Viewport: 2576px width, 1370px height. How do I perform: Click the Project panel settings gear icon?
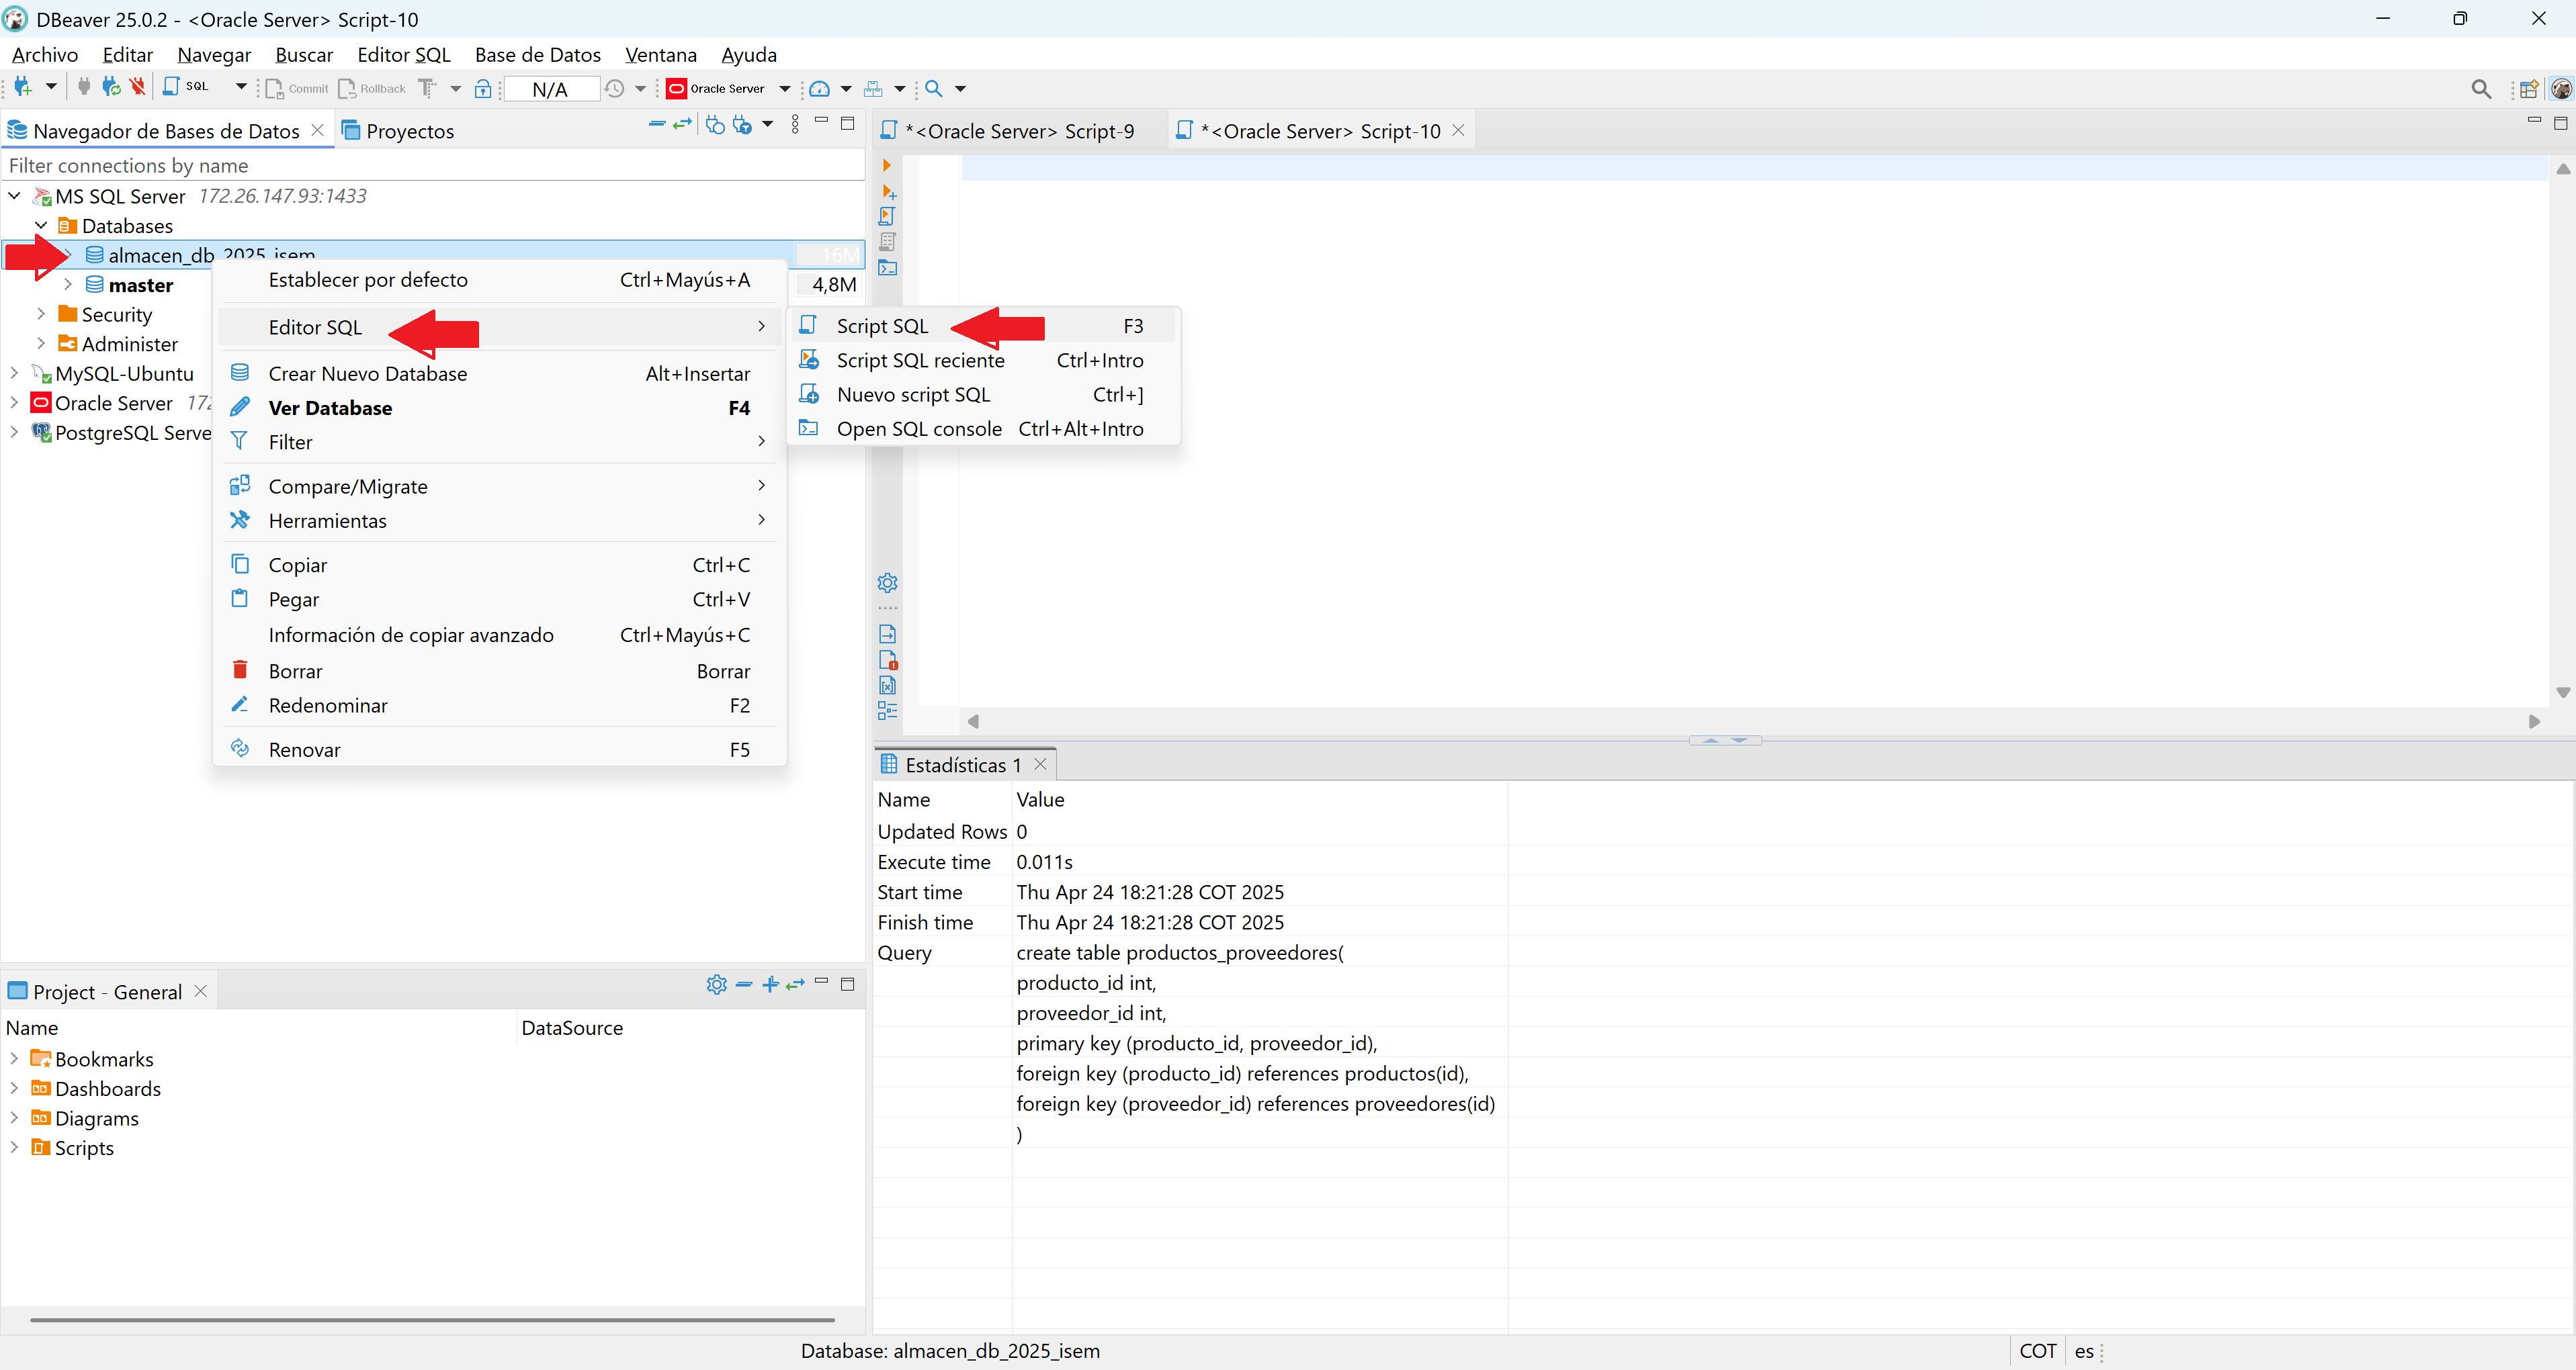[716, 985]
